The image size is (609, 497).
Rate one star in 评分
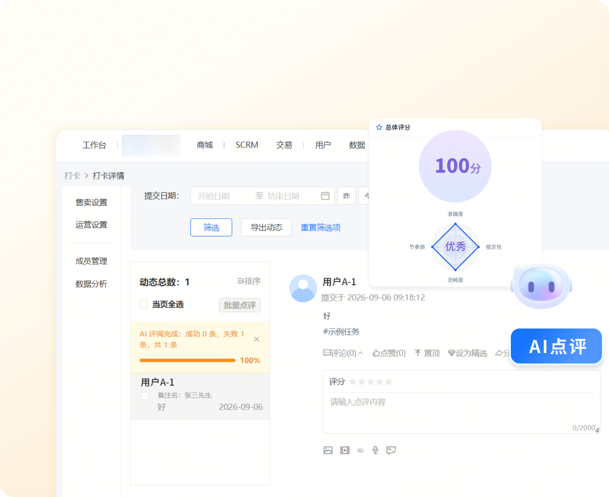[353, 382]
